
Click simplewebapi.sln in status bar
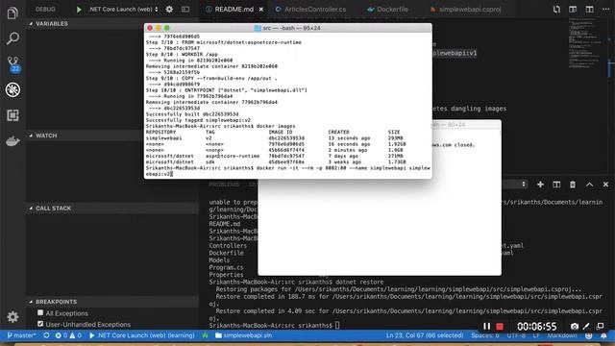pos(243,335)
